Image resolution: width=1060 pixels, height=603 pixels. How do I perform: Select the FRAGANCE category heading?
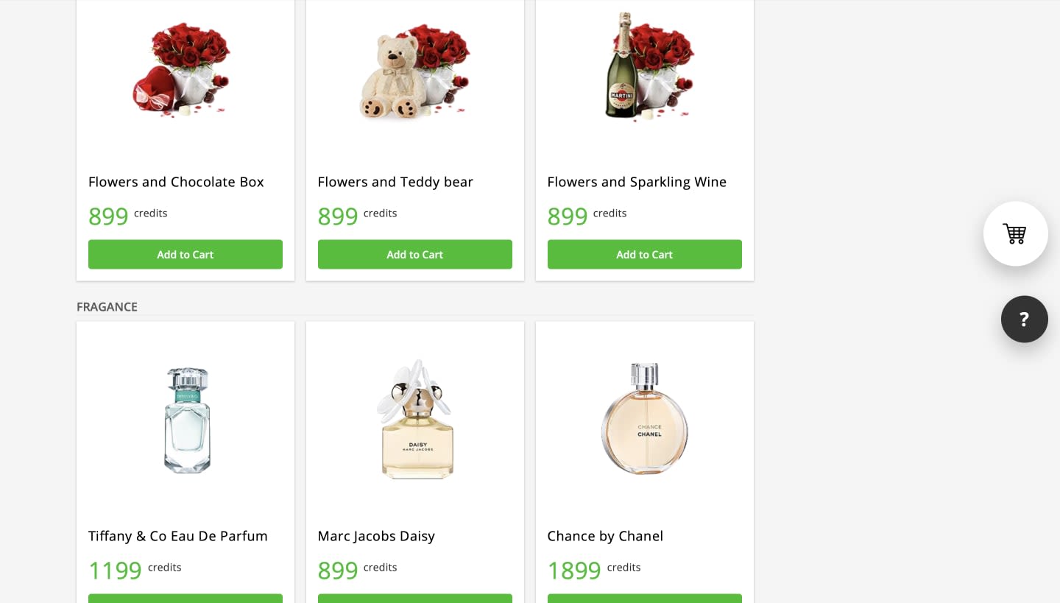(107, 306)
